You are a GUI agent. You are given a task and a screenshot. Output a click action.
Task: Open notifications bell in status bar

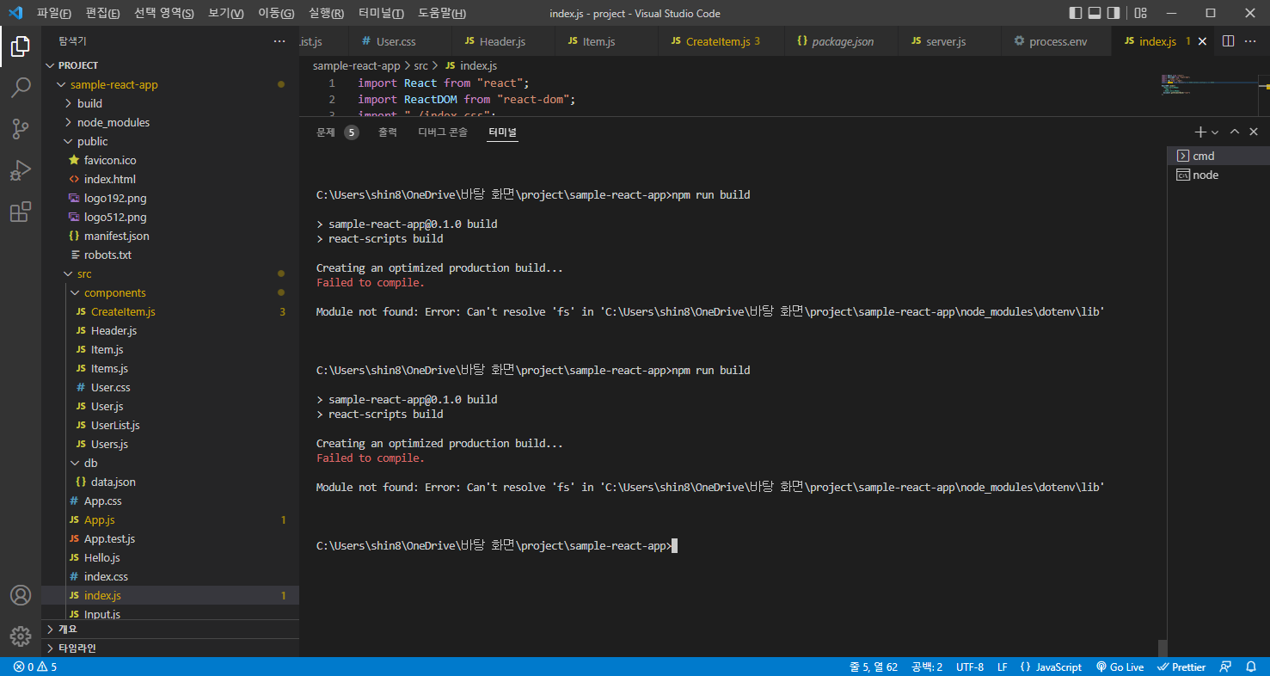(x=1251, y=667)
